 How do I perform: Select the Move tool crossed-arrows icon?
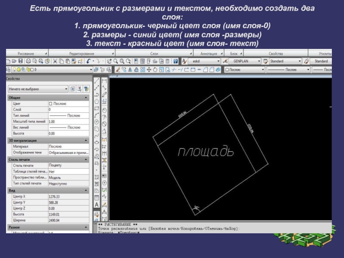coord(149,70)
